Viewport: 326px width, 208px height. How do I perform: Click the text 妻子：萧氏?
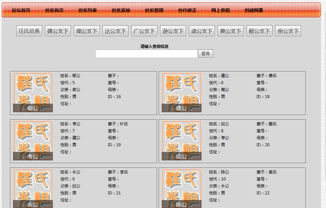pyautogui.click(x=266, y=76)
